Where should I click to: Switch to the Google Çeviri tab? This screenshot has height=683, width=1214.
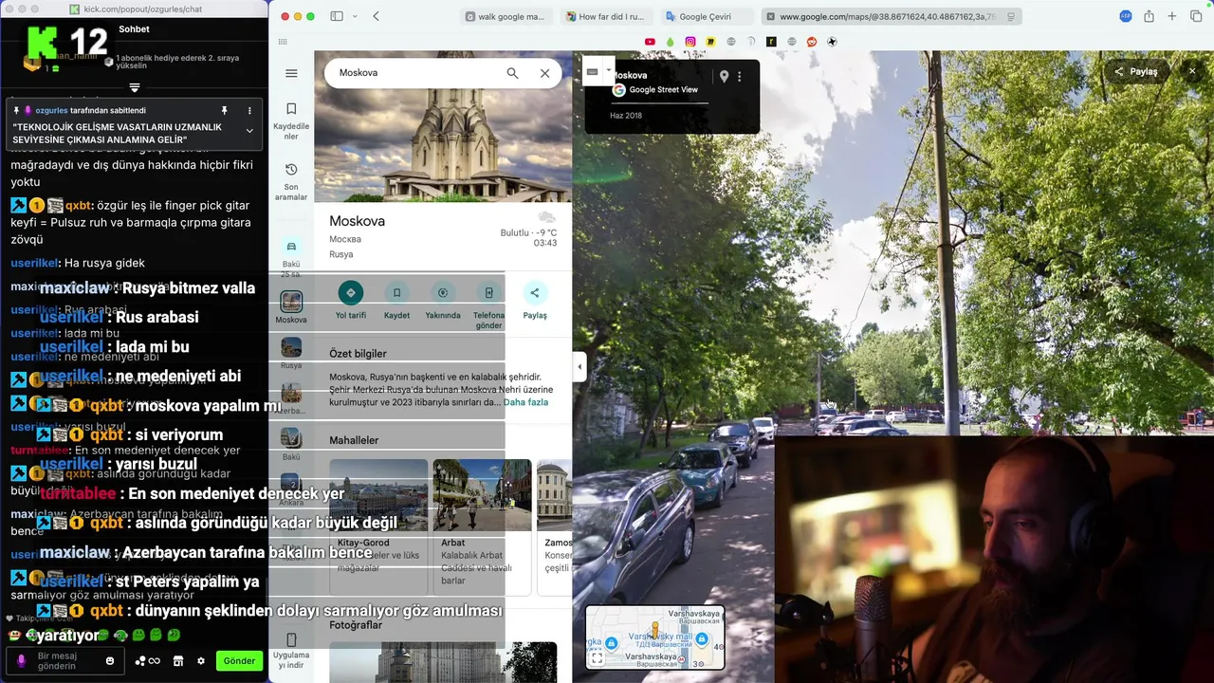(x=706, y=16)
